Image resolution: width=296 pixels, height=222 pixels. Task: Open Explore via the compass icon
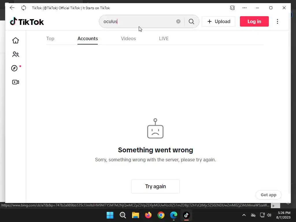[x=14, y=68]
